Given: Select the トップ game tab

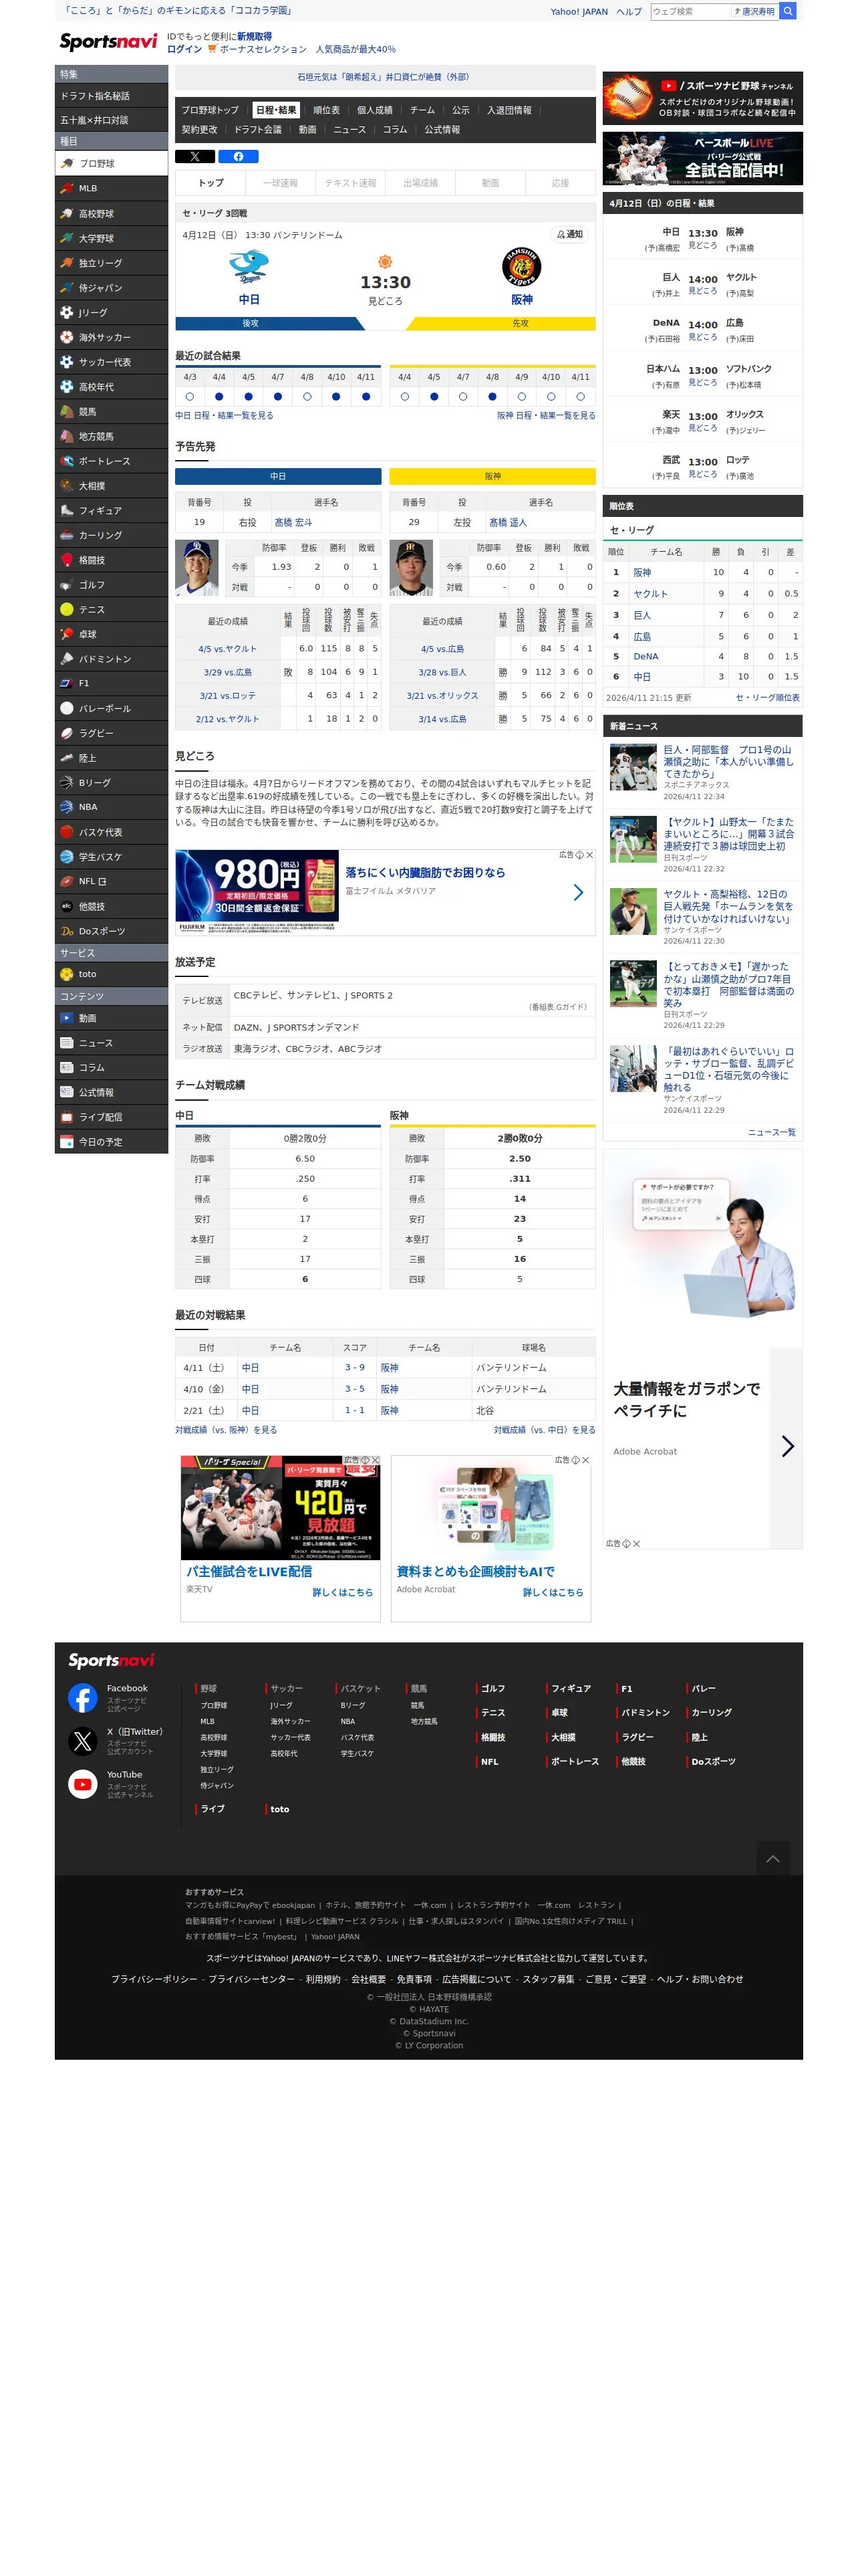Looking at the screenshot, I should pyautogui.click(x=210, y=183).
